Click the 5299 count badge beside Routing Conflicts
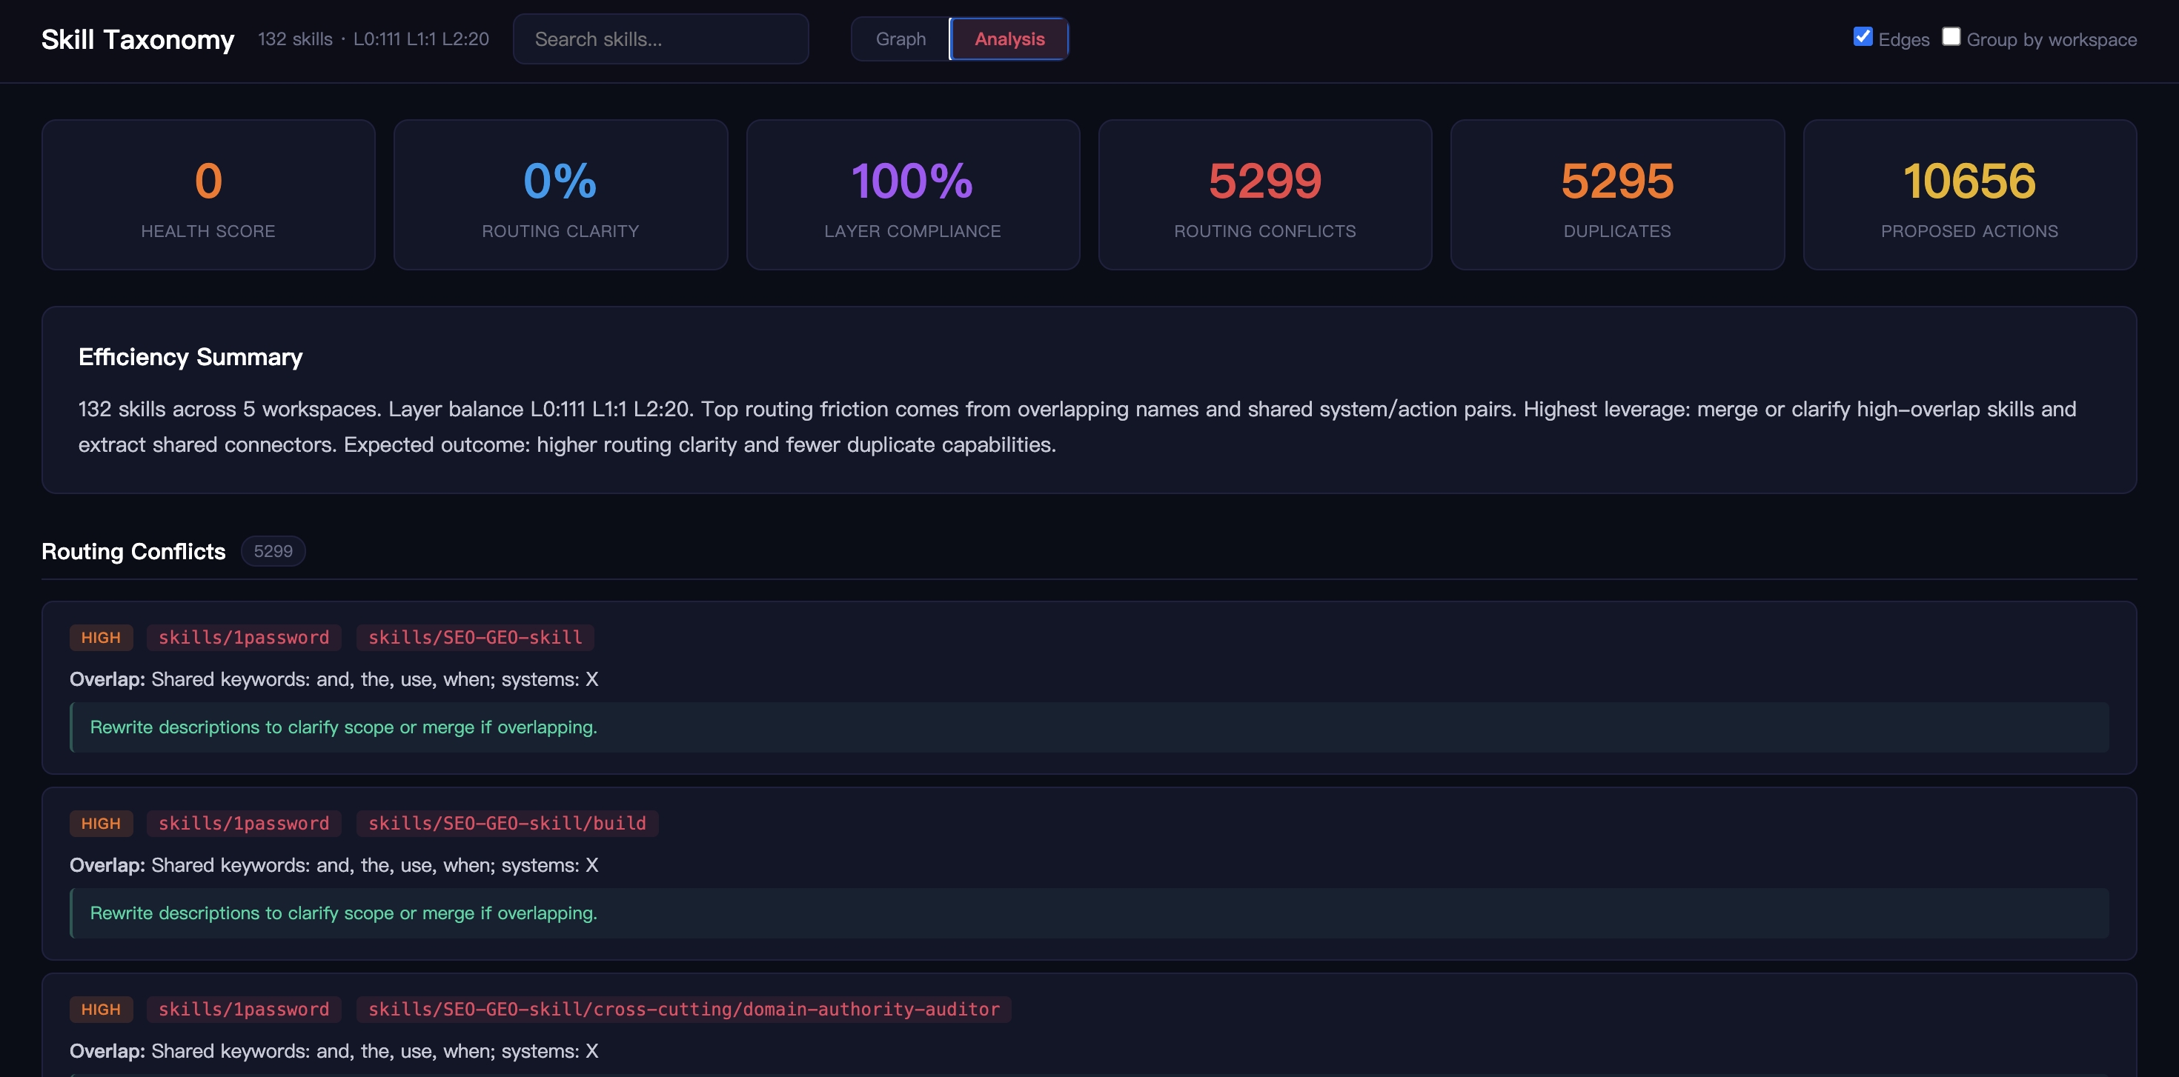 pos(273,551)
